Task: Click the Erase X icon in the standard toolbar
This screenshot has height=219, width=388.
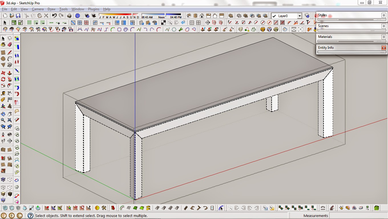Action: (x=46, y=16)
